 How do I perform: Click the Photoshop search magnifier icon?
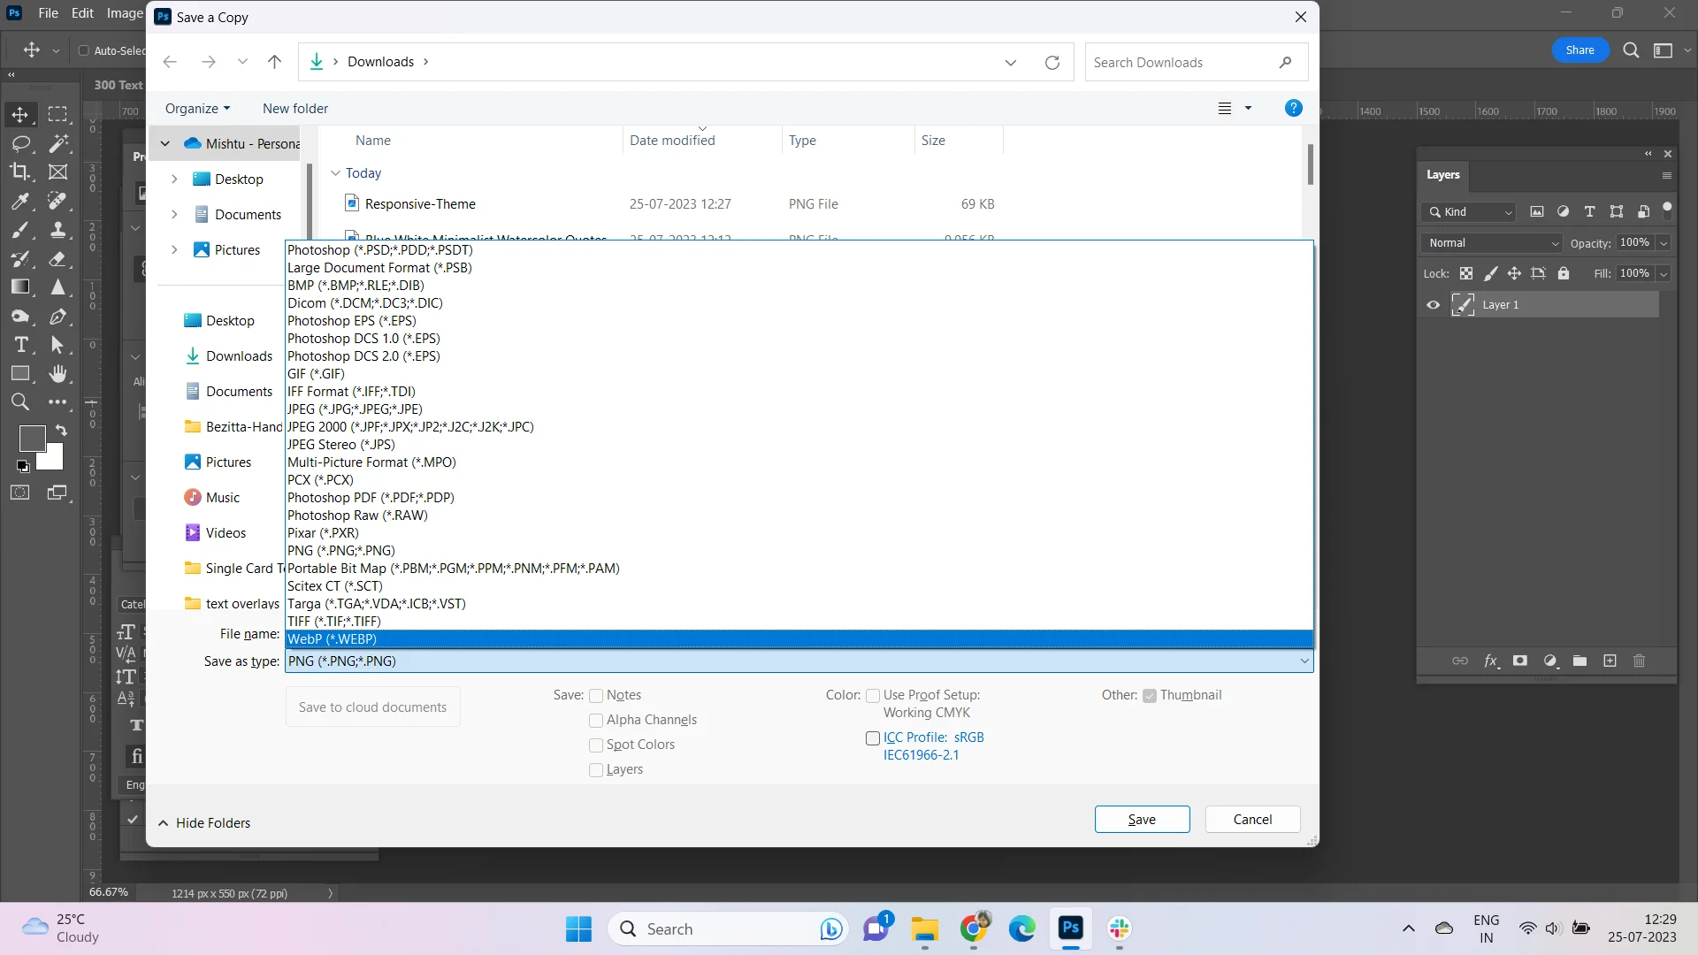pos(1631,50)
